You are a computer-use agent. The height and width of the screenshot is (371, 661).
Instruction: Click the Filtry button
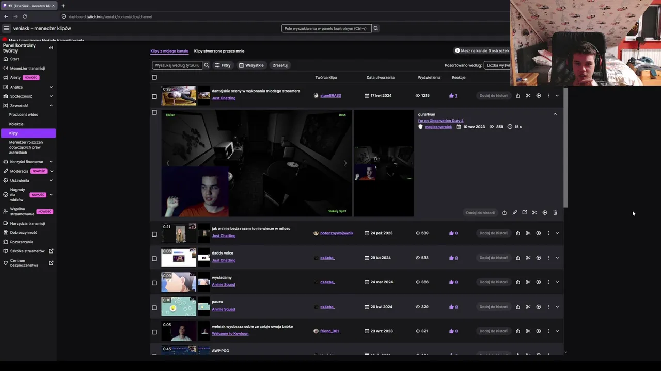click(x=223, y=65)
